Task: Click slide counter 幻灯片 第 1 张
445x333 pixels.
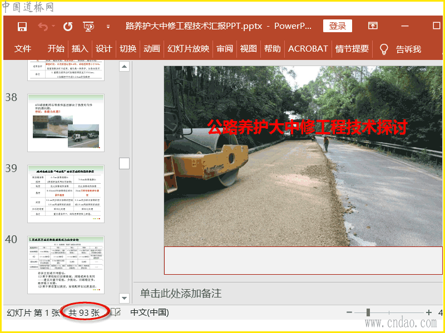Action: coord(33,313)
